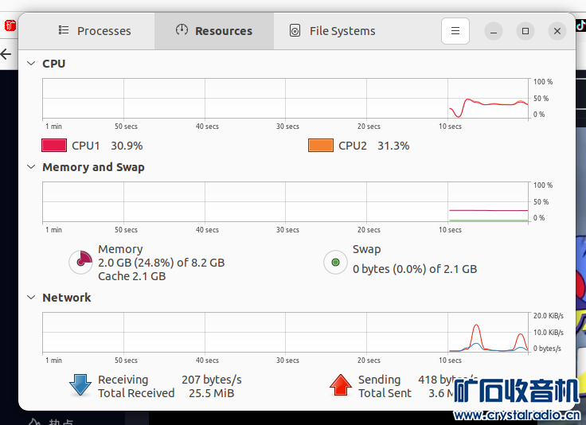Click the Network section heading
The height and width of the screenshot is (425, 586).
click(x=67, y=298)
